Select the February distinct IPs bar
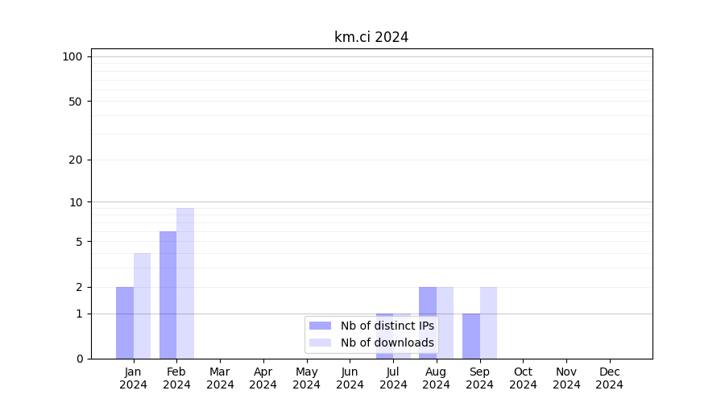This screenshot has width=725, height=403. pos(168,295)
